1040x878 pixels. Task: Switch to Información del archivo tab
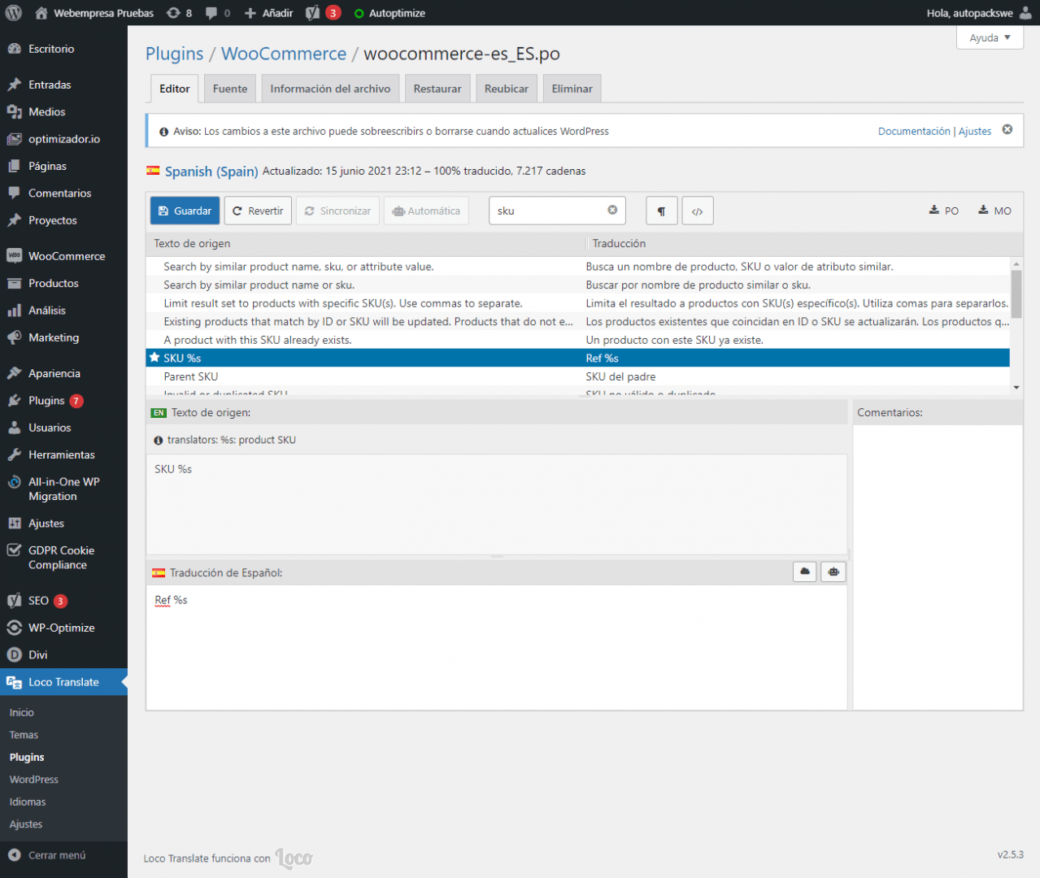(x=330, y=89)
